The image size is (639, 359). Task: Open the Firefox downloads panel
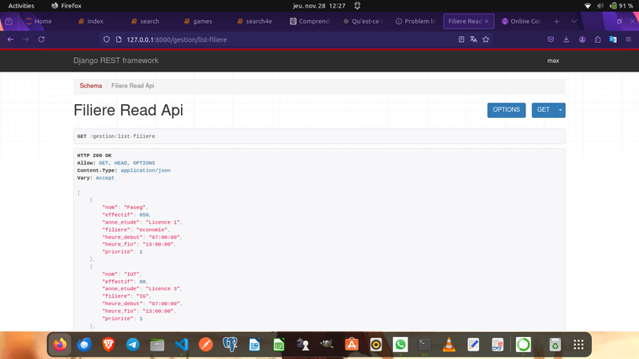click(x=566, y=40)
